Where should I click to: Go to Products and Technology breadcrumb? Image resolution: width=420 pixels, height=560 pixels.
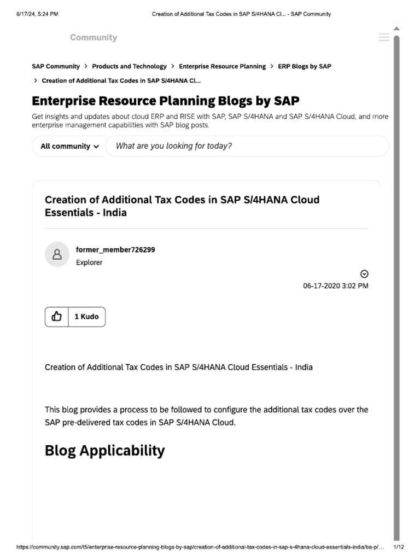pos(129,66)
